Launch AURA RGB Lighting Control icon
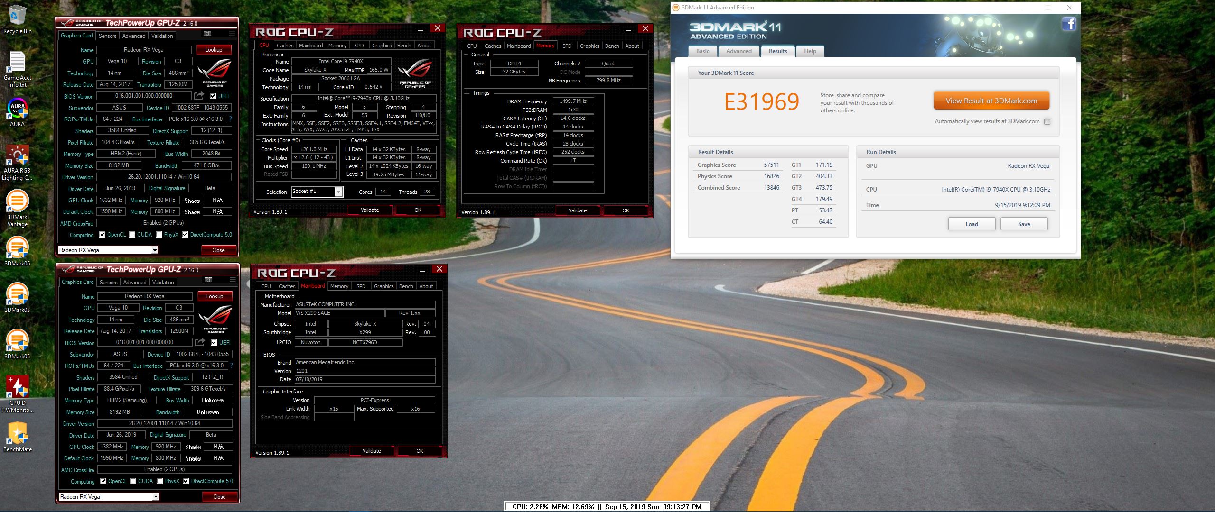1215x512 pixels. 17,163
